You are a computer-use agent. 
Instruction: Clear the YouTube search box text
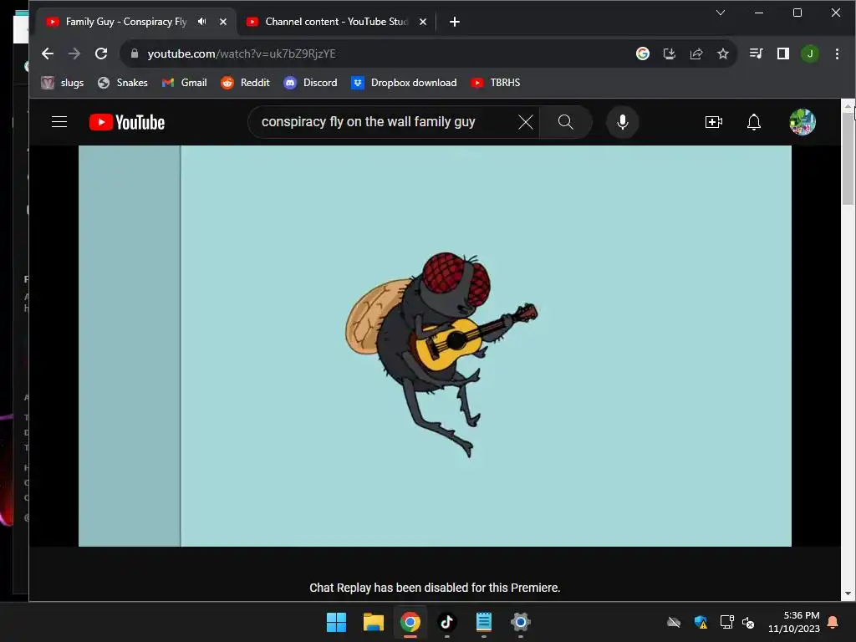[525, 122]
